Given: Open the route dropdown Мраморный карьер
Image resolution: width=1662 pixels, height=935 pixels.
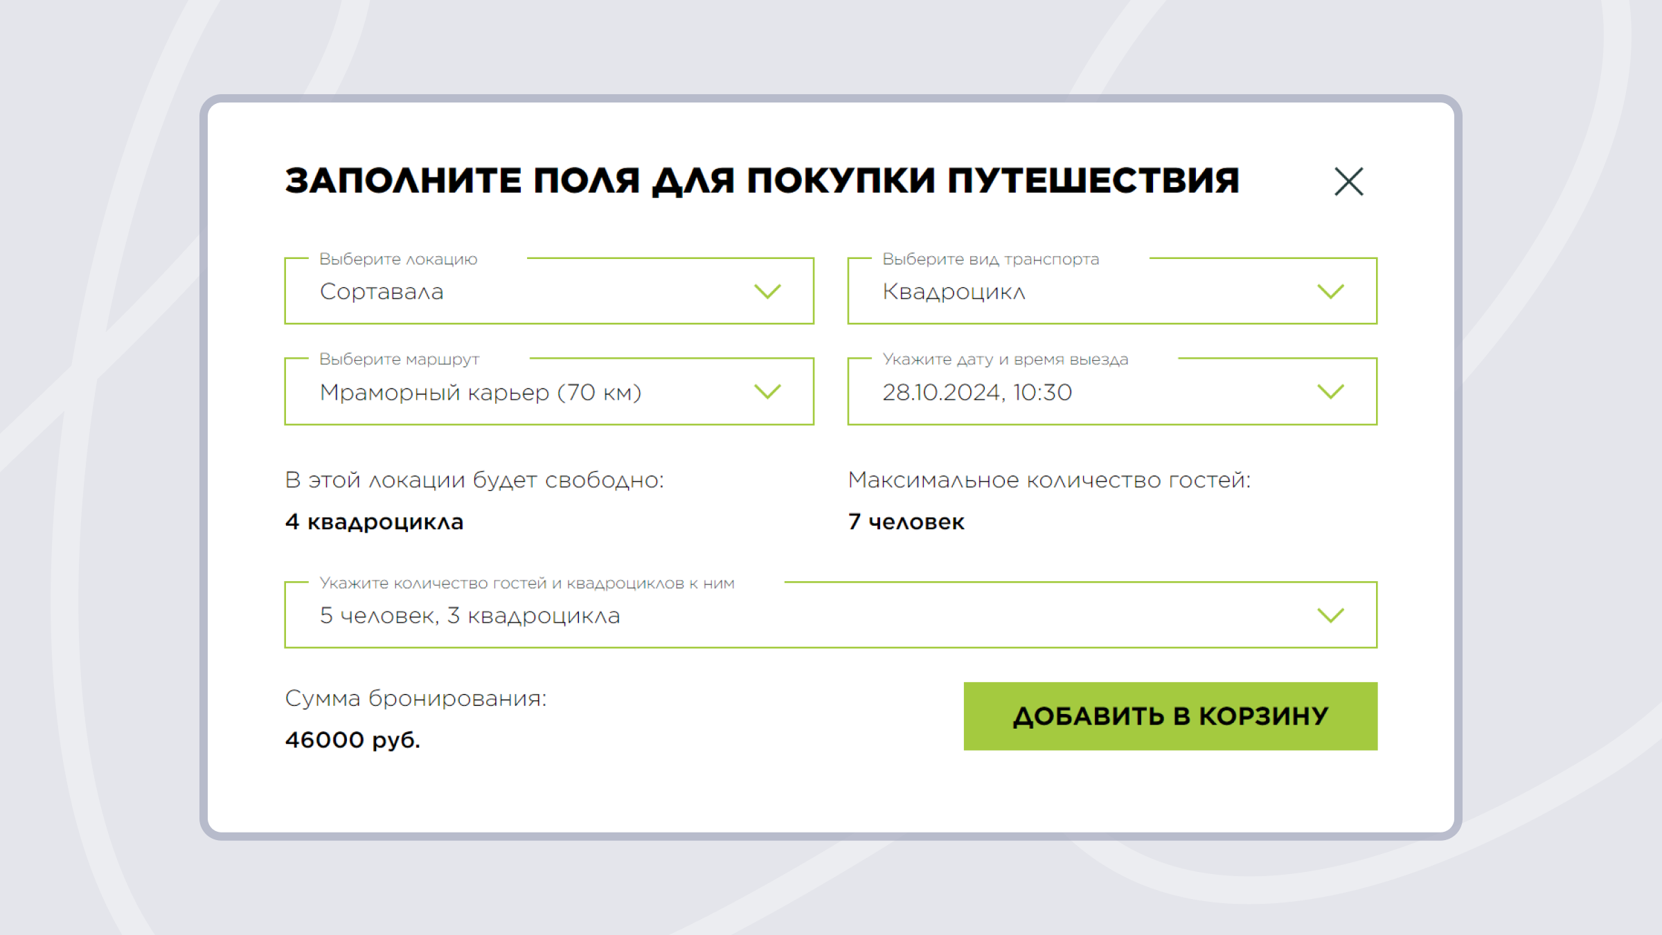Looking at the screenshot, I should tap(547, 392).
